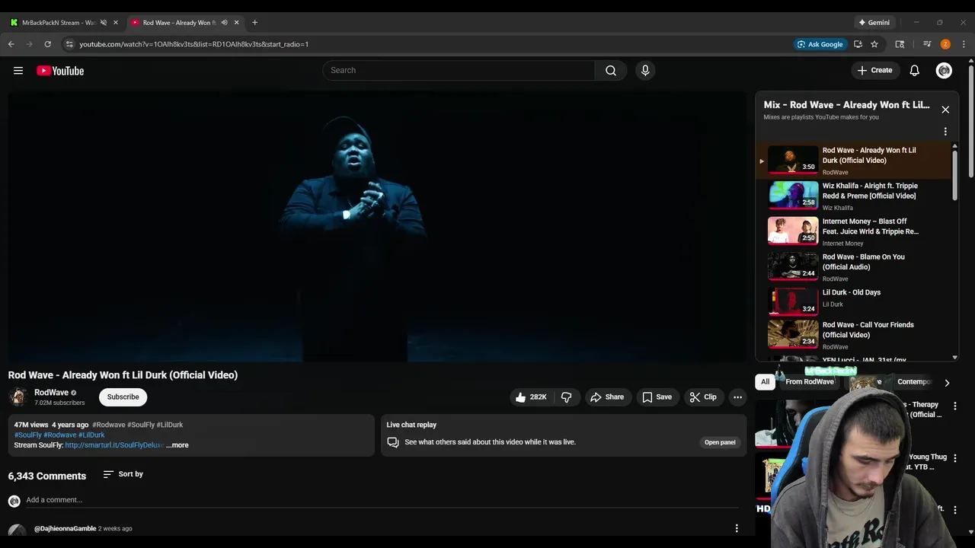
Task: Go to YouTube home via logo
Action: point(60,71)
